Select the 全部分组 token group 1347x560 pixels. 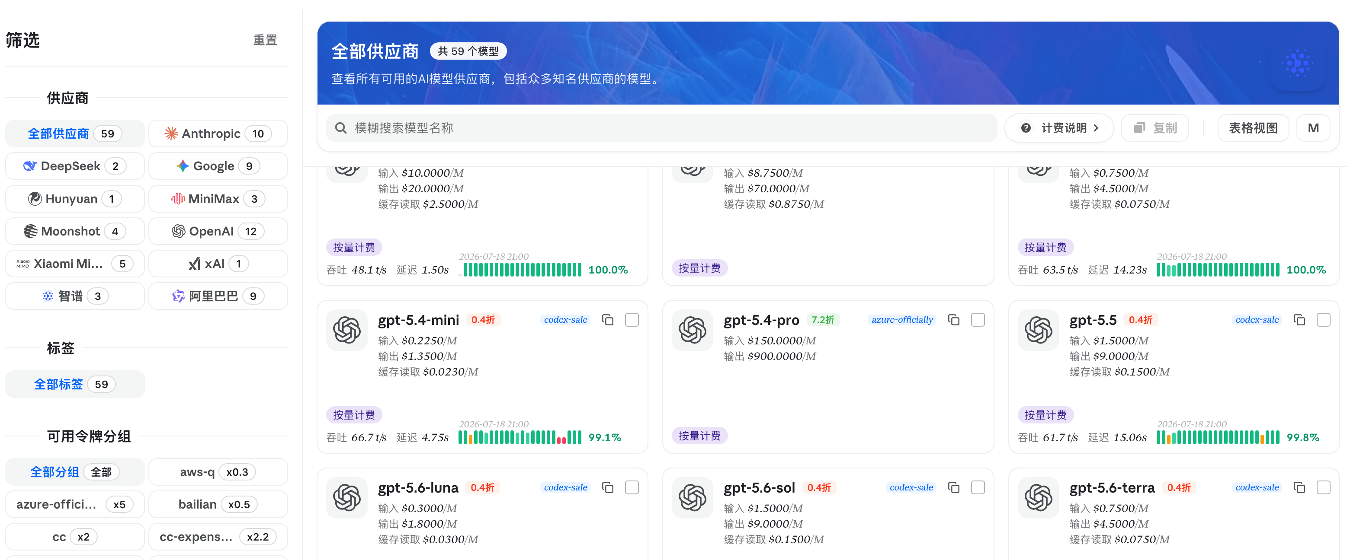(75, 472)
